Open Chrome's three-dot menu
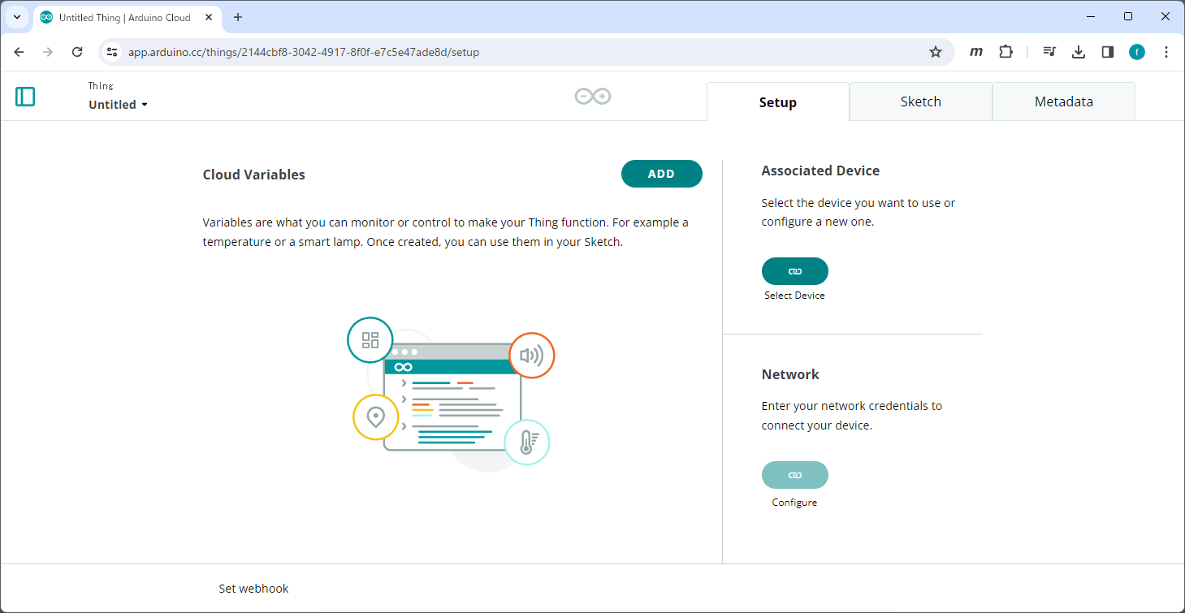Screen dimensions: 1185x613 pos(1166,51)
